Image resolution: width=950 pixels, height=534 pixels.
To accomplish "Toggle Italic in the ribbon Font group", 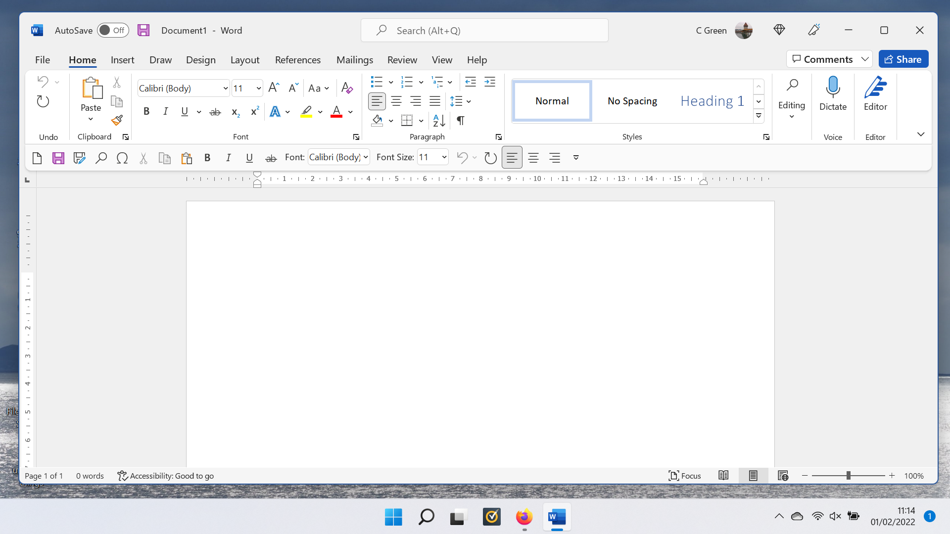I will pyautogui.click(x=165, y=112).
